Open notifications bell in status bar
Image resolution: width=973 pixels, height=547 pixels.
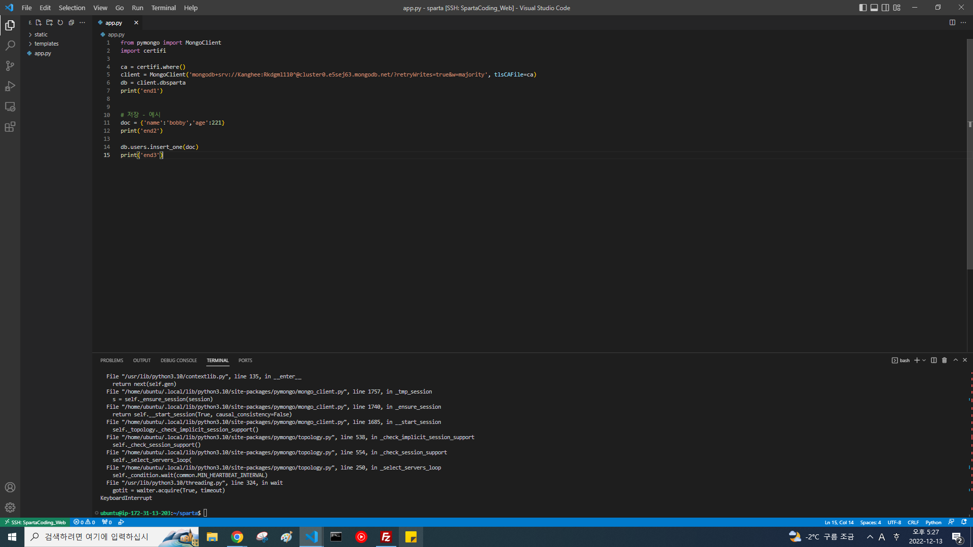pyautogui.click(x=964, y=522)
